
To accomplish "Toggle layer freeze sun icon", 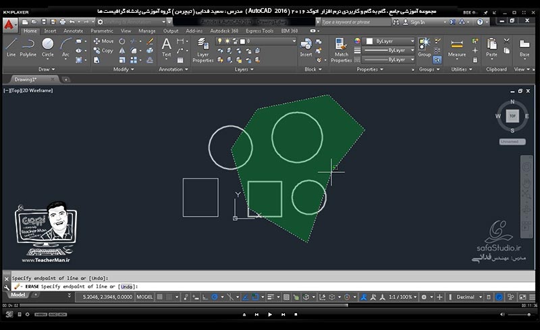I will pyautogui.click(x=227, y=41).
